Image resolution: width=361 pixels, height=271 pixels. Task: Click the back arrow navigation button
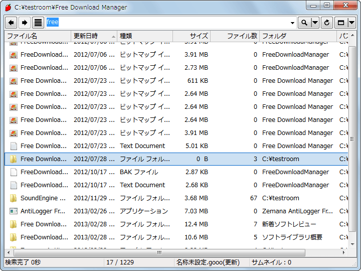click(11, 23)
